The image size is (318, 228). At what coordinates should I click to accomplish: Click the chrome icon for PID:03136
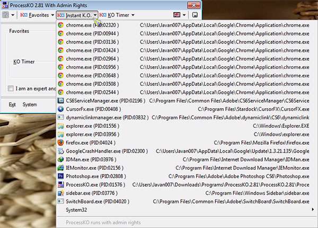coord(60,42)
